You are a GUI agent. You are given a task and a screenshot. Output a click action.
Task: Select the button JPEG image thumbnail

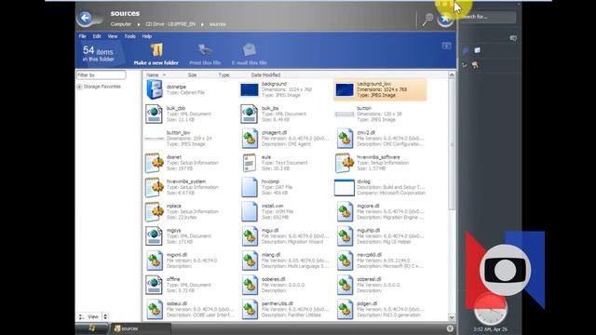tap(345, 114)
